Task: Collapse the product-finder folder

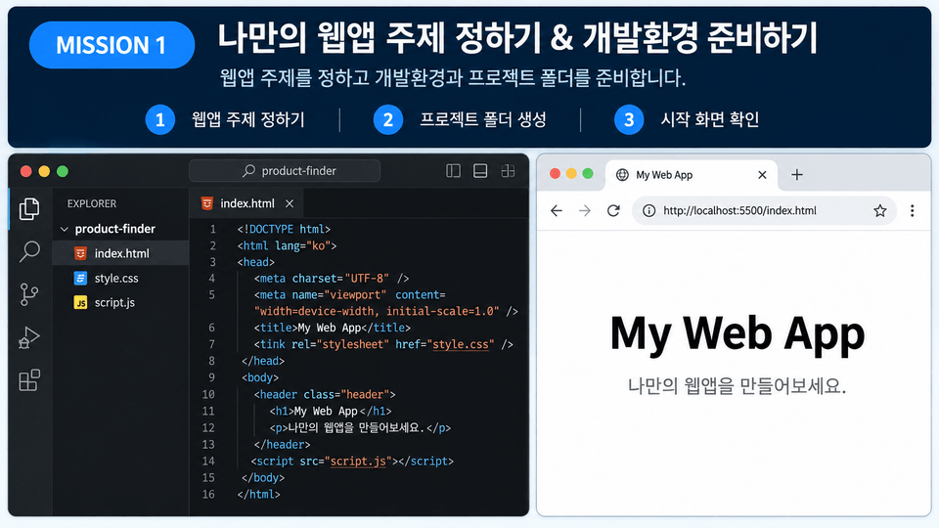Action: click(65, 229)
